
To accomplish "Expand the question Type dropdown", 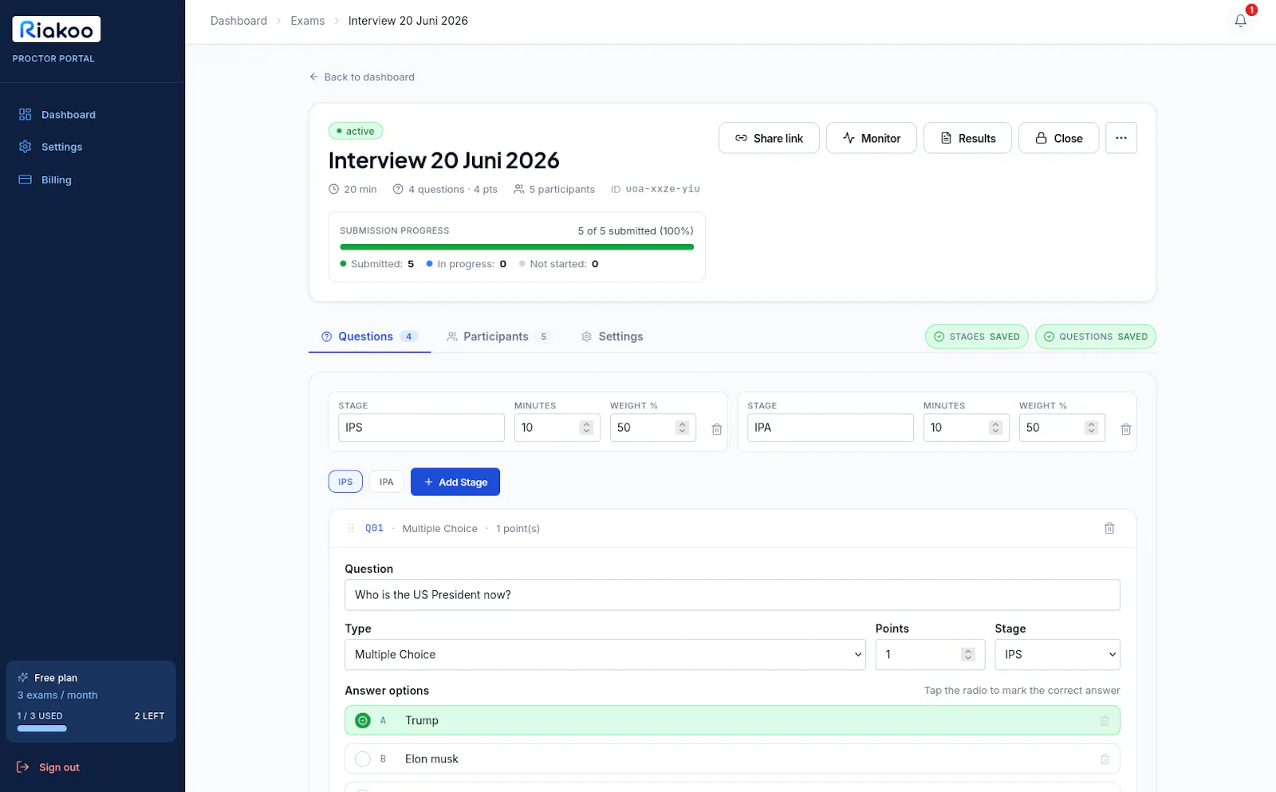I will tap(605, 654).
